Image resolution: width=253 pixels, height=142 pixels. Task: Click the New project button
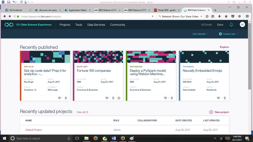[x=219, y=112]
